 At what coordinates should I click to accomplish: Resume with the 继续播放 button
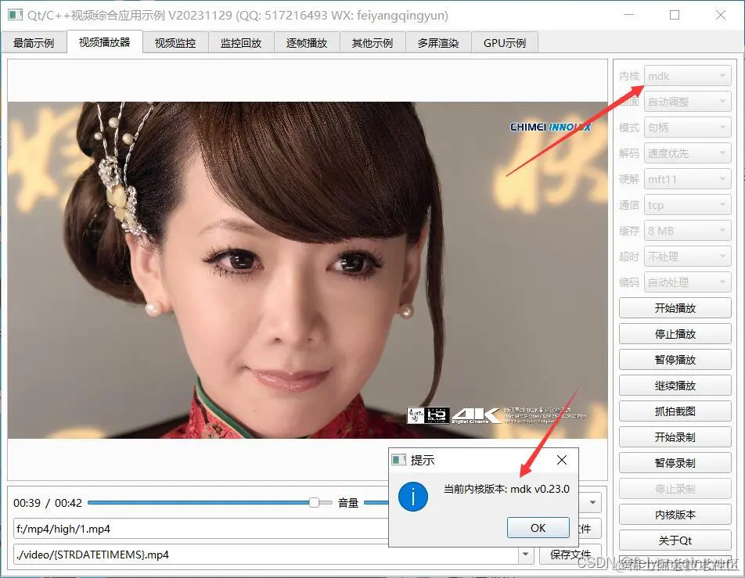675,385
